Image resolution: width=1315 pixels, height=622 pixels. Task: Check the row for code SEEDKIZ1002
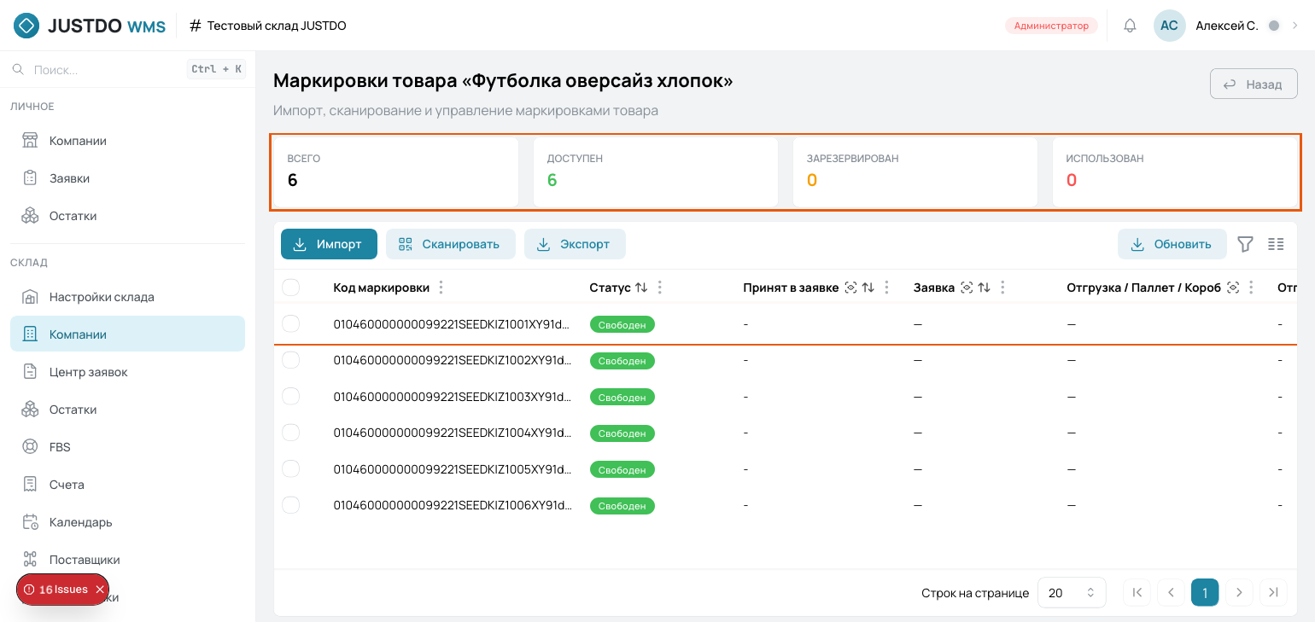[291, 360]
